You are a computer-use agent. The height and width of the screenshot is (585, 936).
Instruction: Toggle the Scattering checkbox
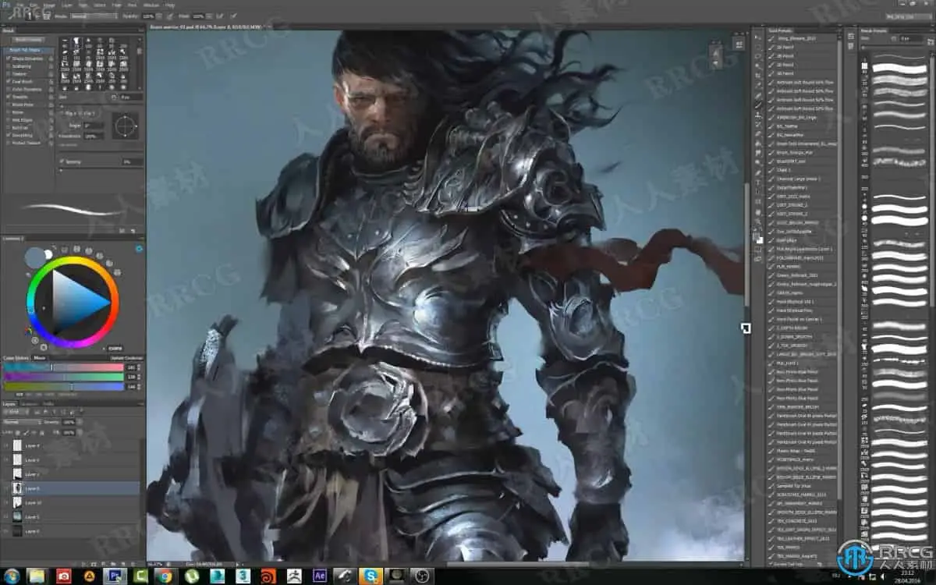tap(8, 66)
